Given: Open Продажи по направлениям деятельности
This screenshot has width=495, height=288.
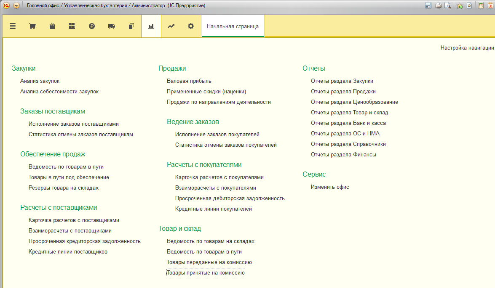Looking at the screenshot, I should point(219,102).
